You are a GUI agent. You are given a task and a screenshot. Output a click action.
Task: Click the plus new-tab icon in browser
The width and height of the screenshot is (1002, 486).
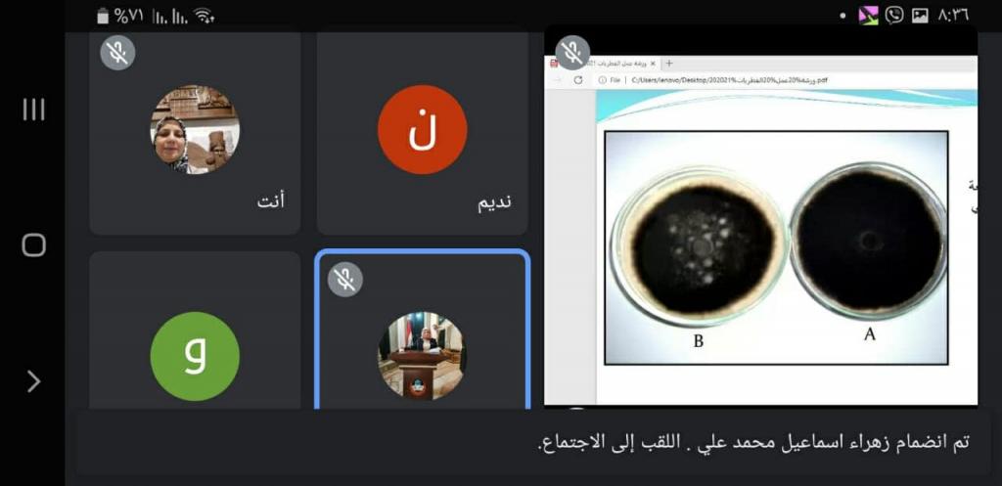click(669, 64)
